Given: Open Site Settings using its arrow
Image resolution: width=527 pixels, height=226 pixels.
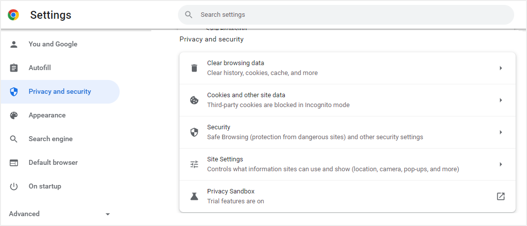Looking at the screenshot, I should (501, 164).
